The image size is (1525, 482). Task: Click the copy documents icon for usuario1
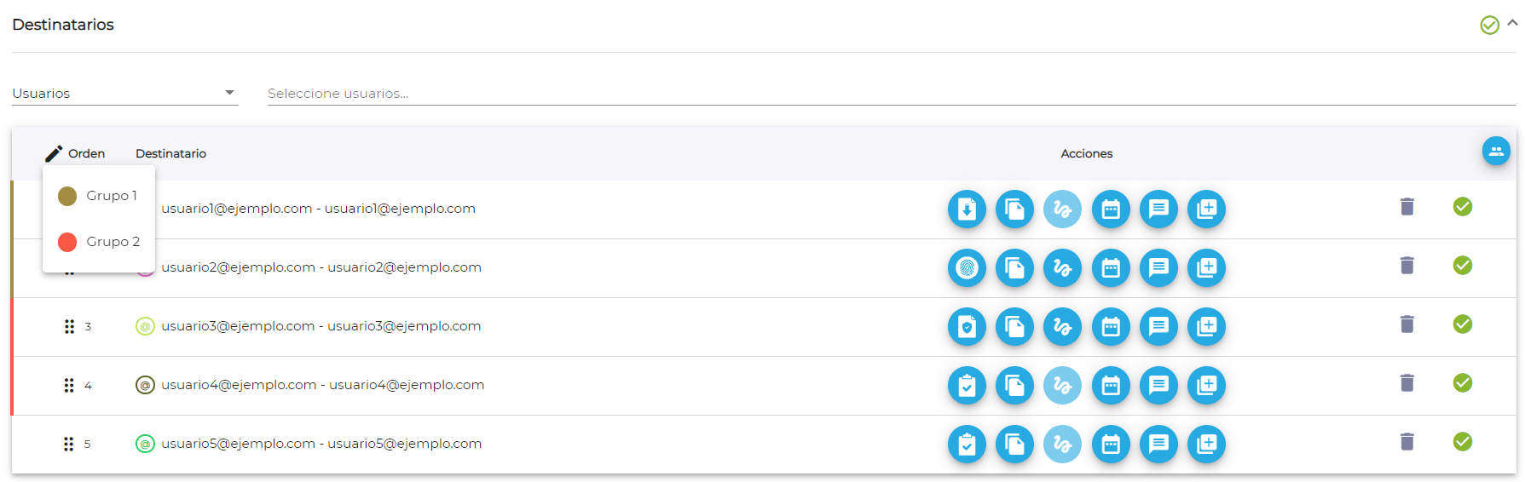(x=1014, y=209)
